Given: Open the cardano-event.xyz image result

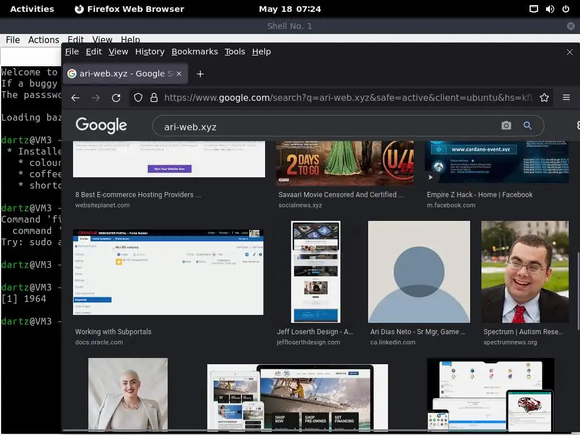Looking at the screenshot, I should click(497, 161).
